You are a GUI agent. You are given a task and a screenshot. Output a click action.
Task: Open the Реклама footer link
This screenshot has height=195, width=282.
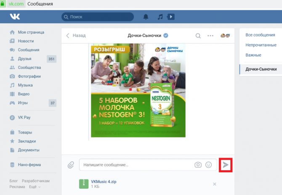17,187
